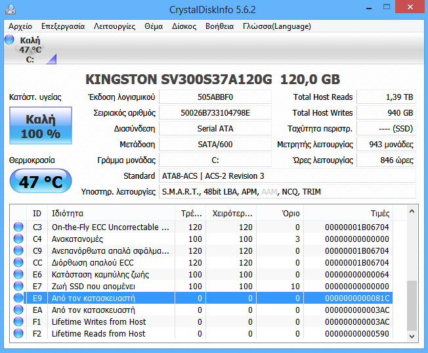Screen dimensions: 428x353
Task: Click the 47 °C temperature button
Action: pyautogui.click(x=41, y=181)
